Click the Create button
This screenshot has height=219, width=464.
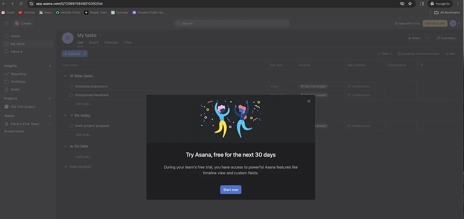pos(23,23)
